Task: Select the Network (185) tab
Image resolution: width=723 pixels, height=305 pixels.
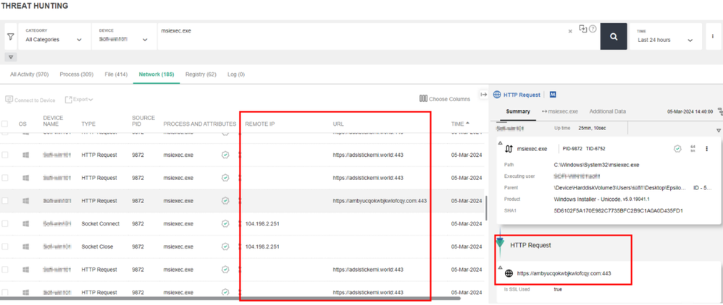Action: click(156, 74)
